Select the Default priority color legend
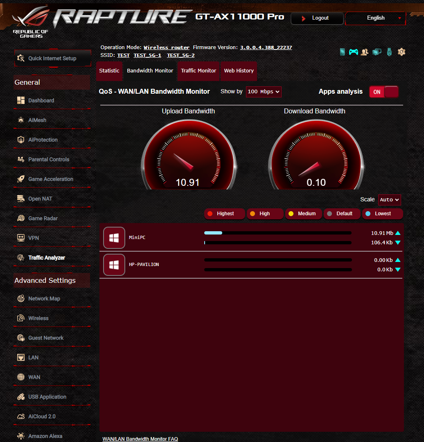 click(x=342, y=214)
